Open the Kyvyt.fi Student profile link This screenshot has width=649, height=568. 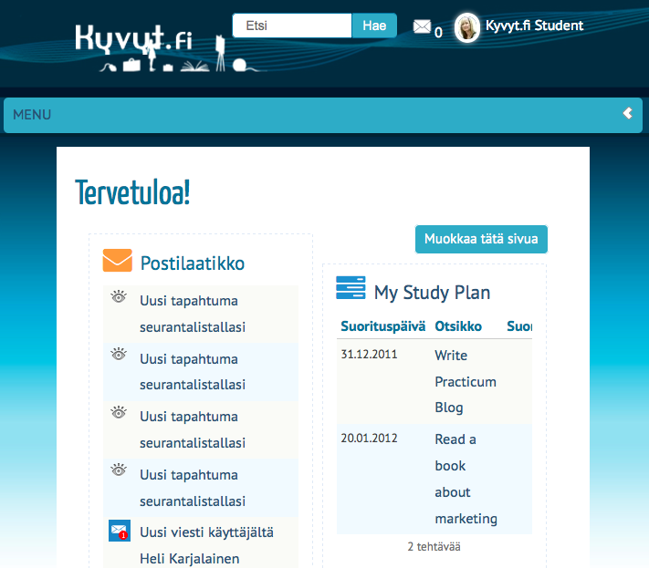(x=534, y=26)
